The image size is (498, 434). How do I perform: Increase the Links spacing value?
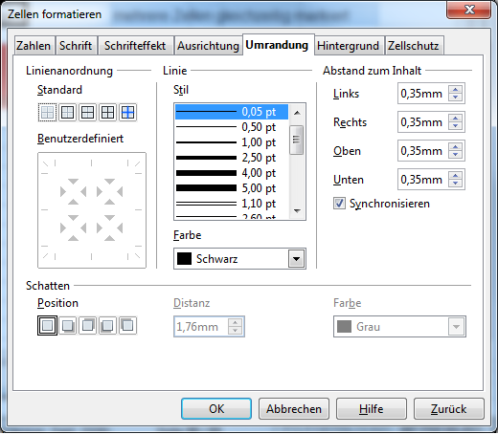(455, 90)
